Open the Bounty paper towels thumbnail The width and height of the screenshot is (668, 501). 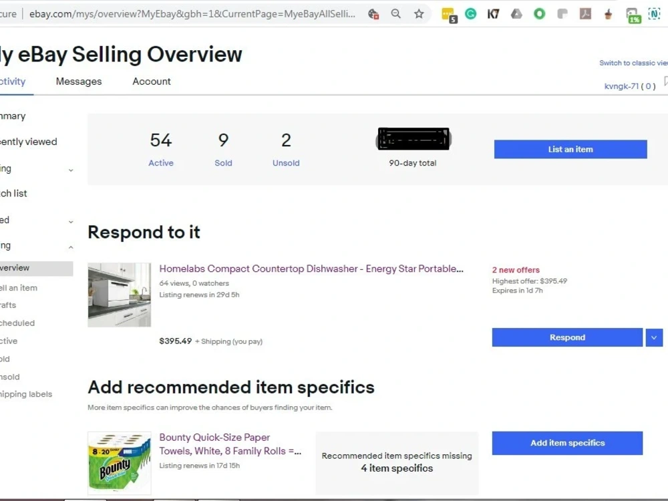point(120,463)
